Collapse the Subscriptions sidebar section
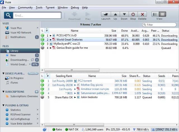Viewport: 179px width, 132px height. [x=3, y=92]
